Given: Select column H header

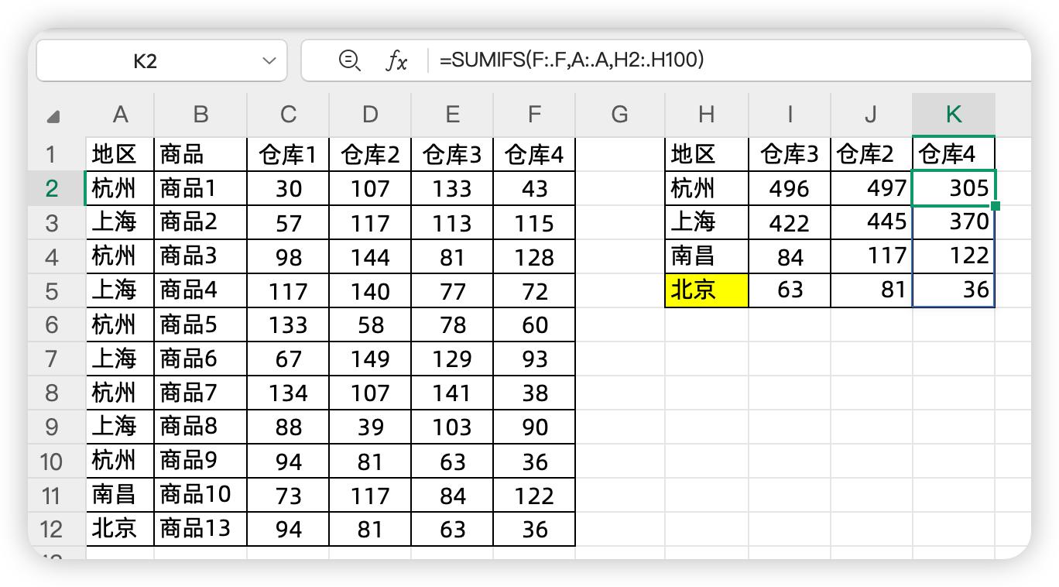Looking at the screenshot, I should click(x=706, y=115).
